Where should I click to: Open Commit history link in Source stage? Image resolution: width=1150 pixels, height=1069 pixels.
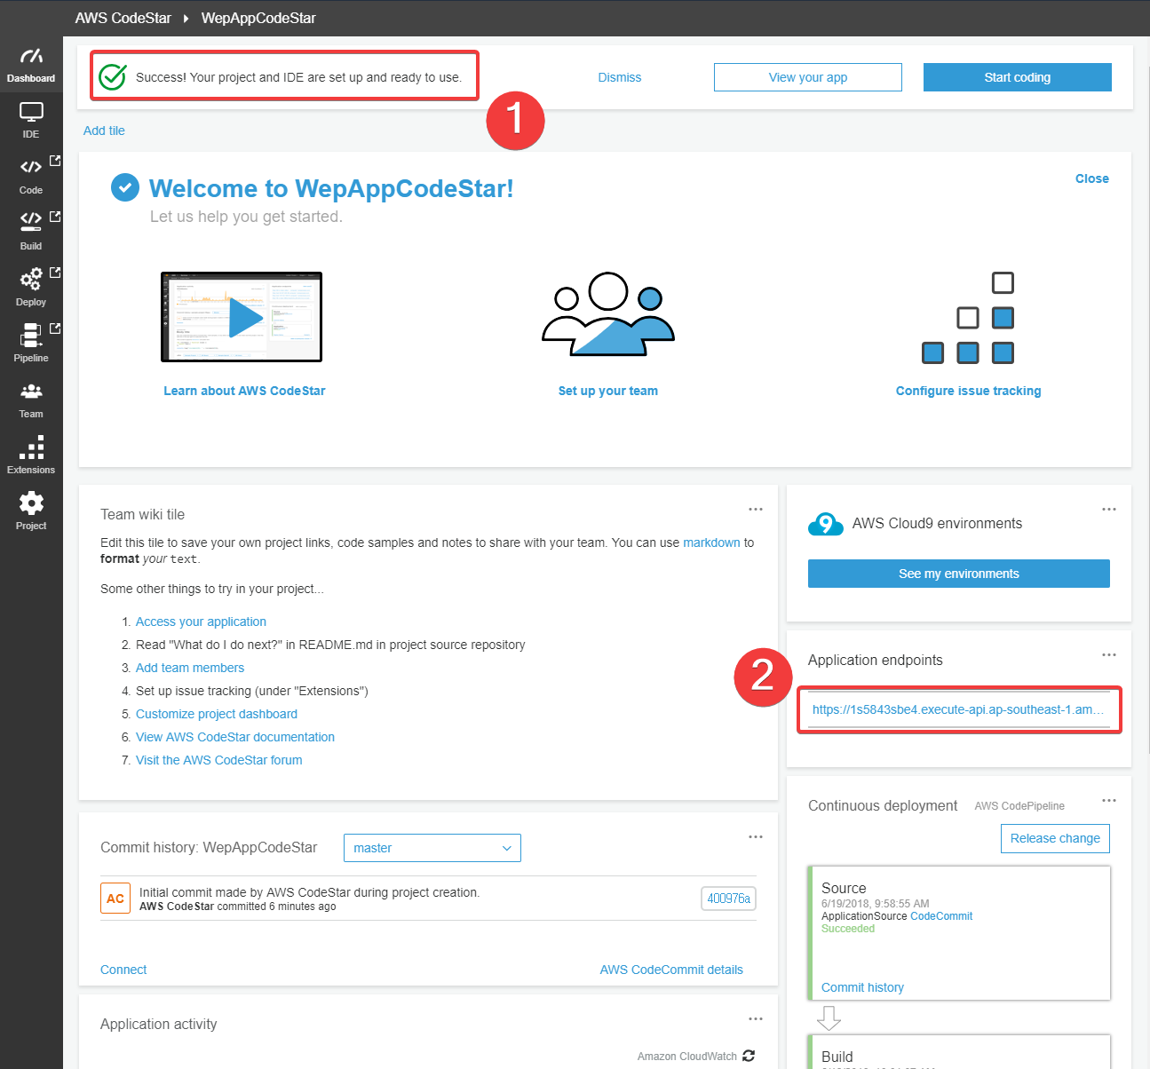862,987
